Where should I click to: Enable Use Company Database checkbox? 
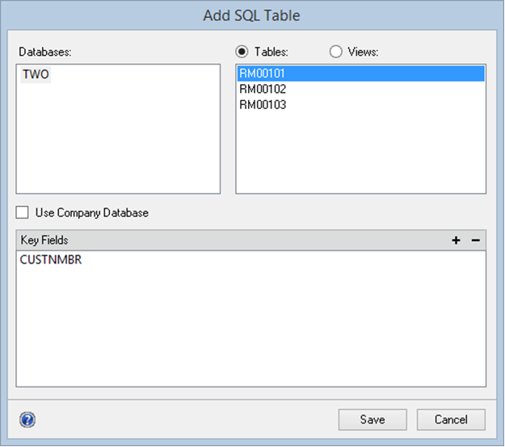pyautogui.click(x=23, y=213)
